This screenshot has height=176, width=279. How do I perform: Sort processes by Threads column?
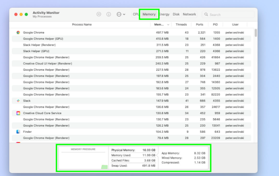(x=181, y=24)
